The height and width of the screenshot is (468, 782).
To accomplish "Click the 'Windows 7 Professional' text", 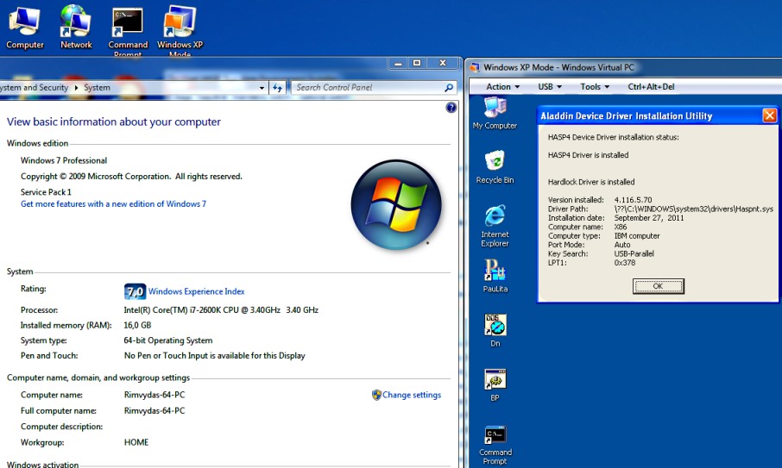I will [x=64, y=160].
